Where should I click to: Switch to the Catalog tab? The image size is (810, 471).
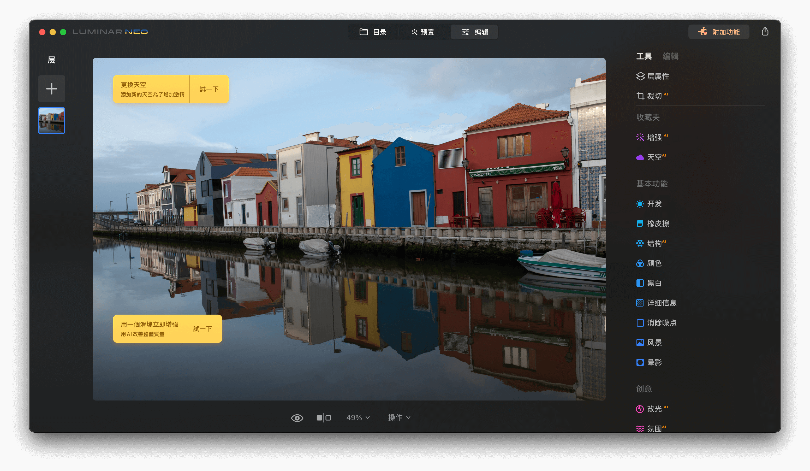(373, 32)
